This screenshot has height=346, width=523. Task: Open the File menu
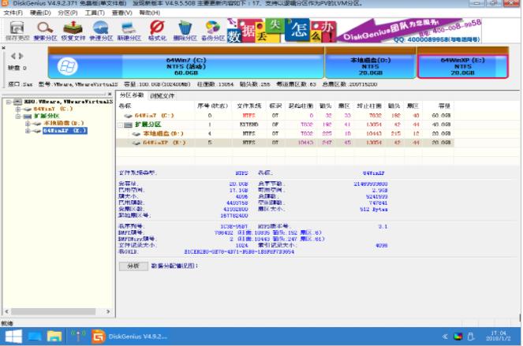pyautogui.click(x=13, y=13)
